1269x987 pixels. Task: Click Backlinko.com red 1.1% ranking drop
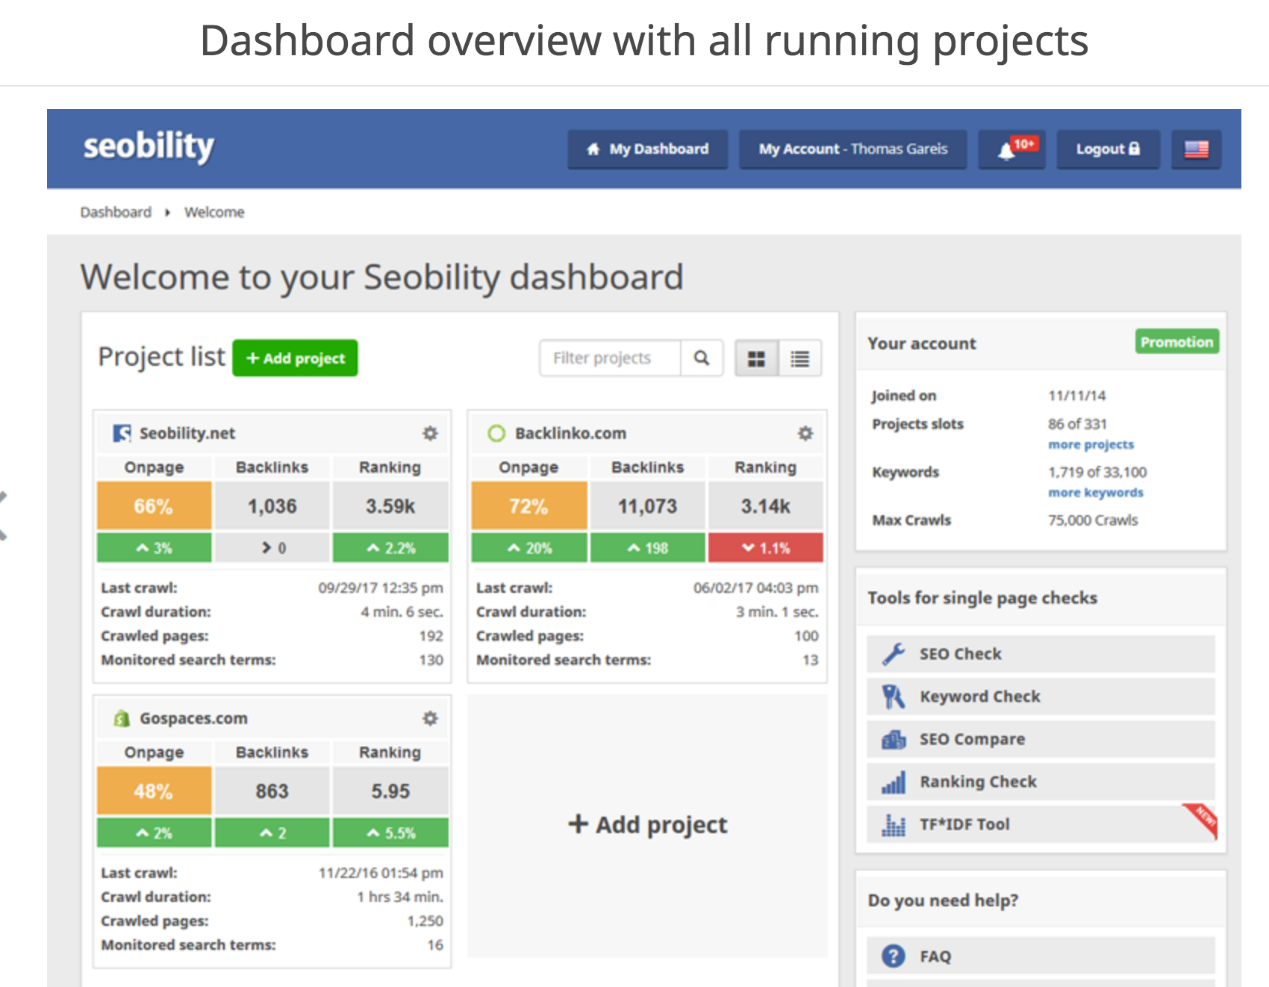(766, 548)
